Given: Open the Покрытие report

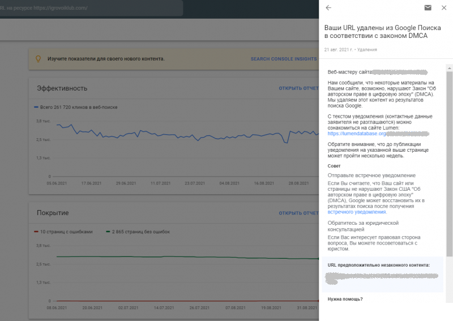Looking at the screenshot, I should pyautogui.click(x=298, y=213).
